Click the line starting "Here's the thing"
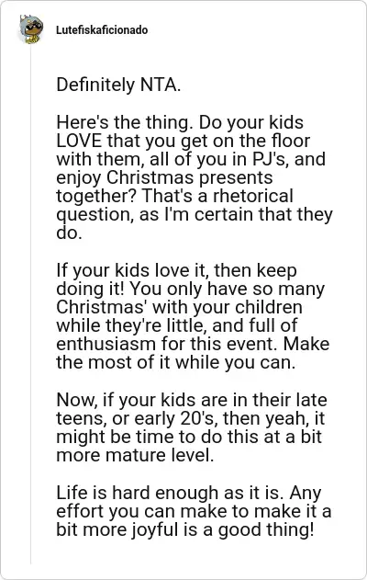 coord(180,122)
